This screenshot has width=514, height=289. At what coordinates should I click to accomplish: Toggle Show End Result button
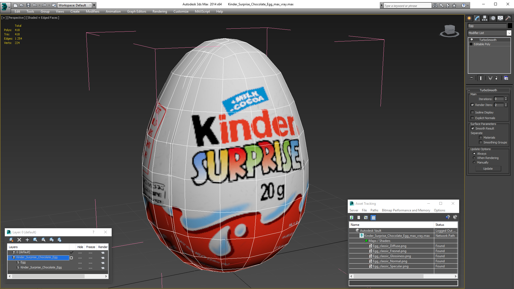click(x=481, y=78)
